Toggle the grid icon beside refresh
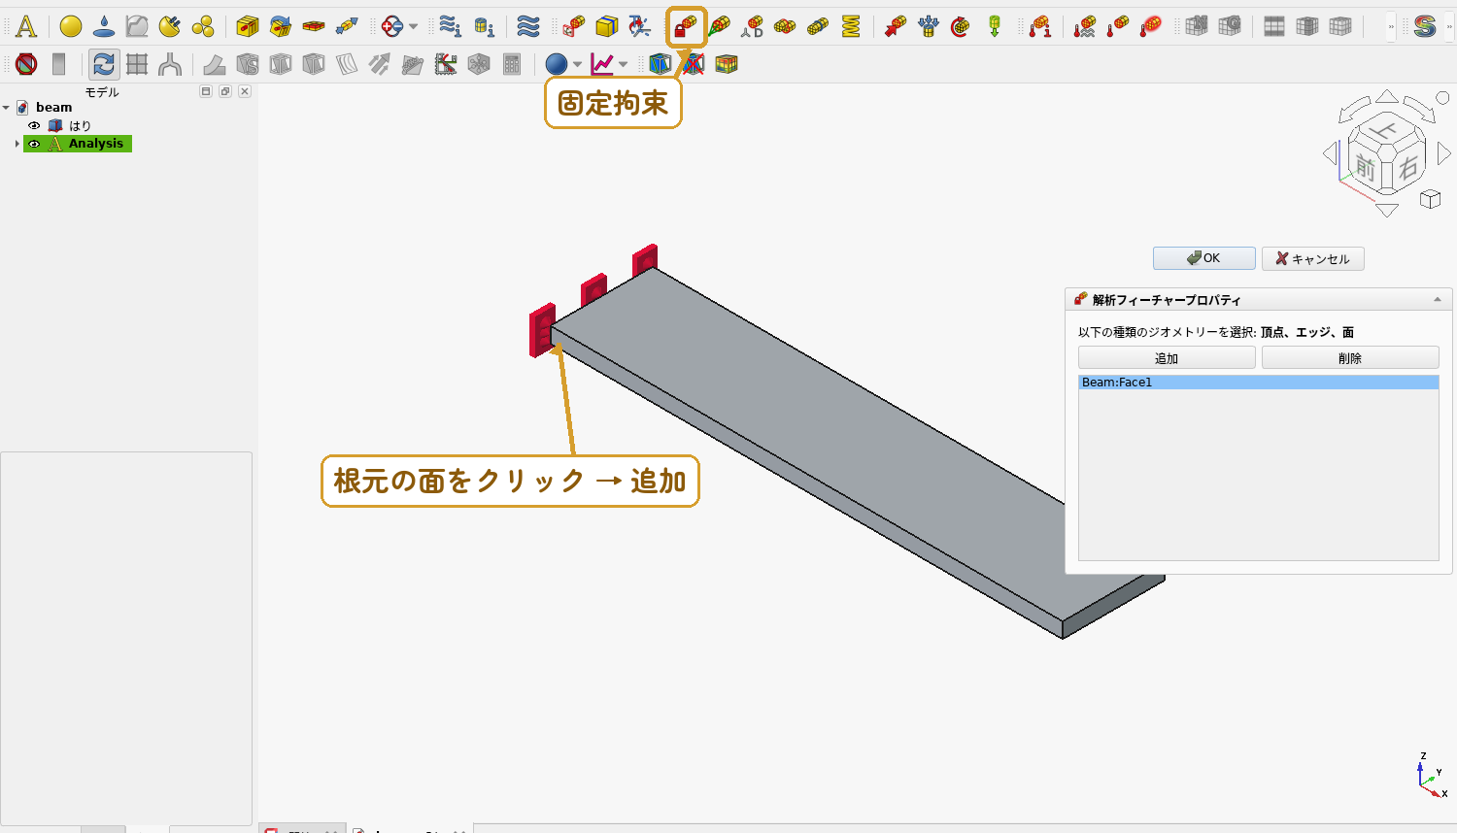This screenshot has width=1457, height=833. pyautogui.click(x=137, y=64)
